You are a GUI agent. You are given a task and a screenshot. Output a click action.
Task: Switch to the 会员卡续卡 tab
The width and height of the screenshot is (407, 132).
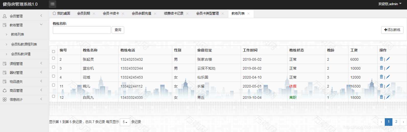[111, 13]
